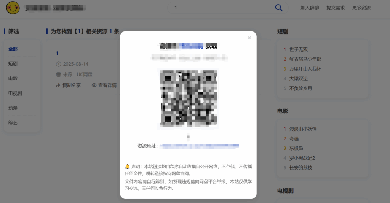Click the 筛选 filter heading
This screenshot has width=390, height=203.
coord(13,31)
